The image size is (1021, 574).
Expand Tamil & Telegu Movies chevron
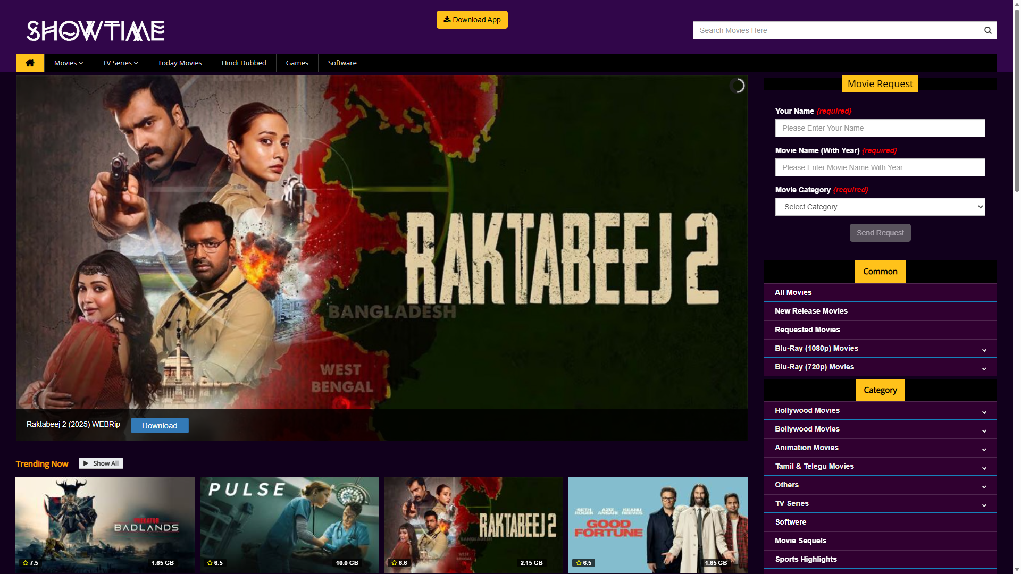pos(984,468)
